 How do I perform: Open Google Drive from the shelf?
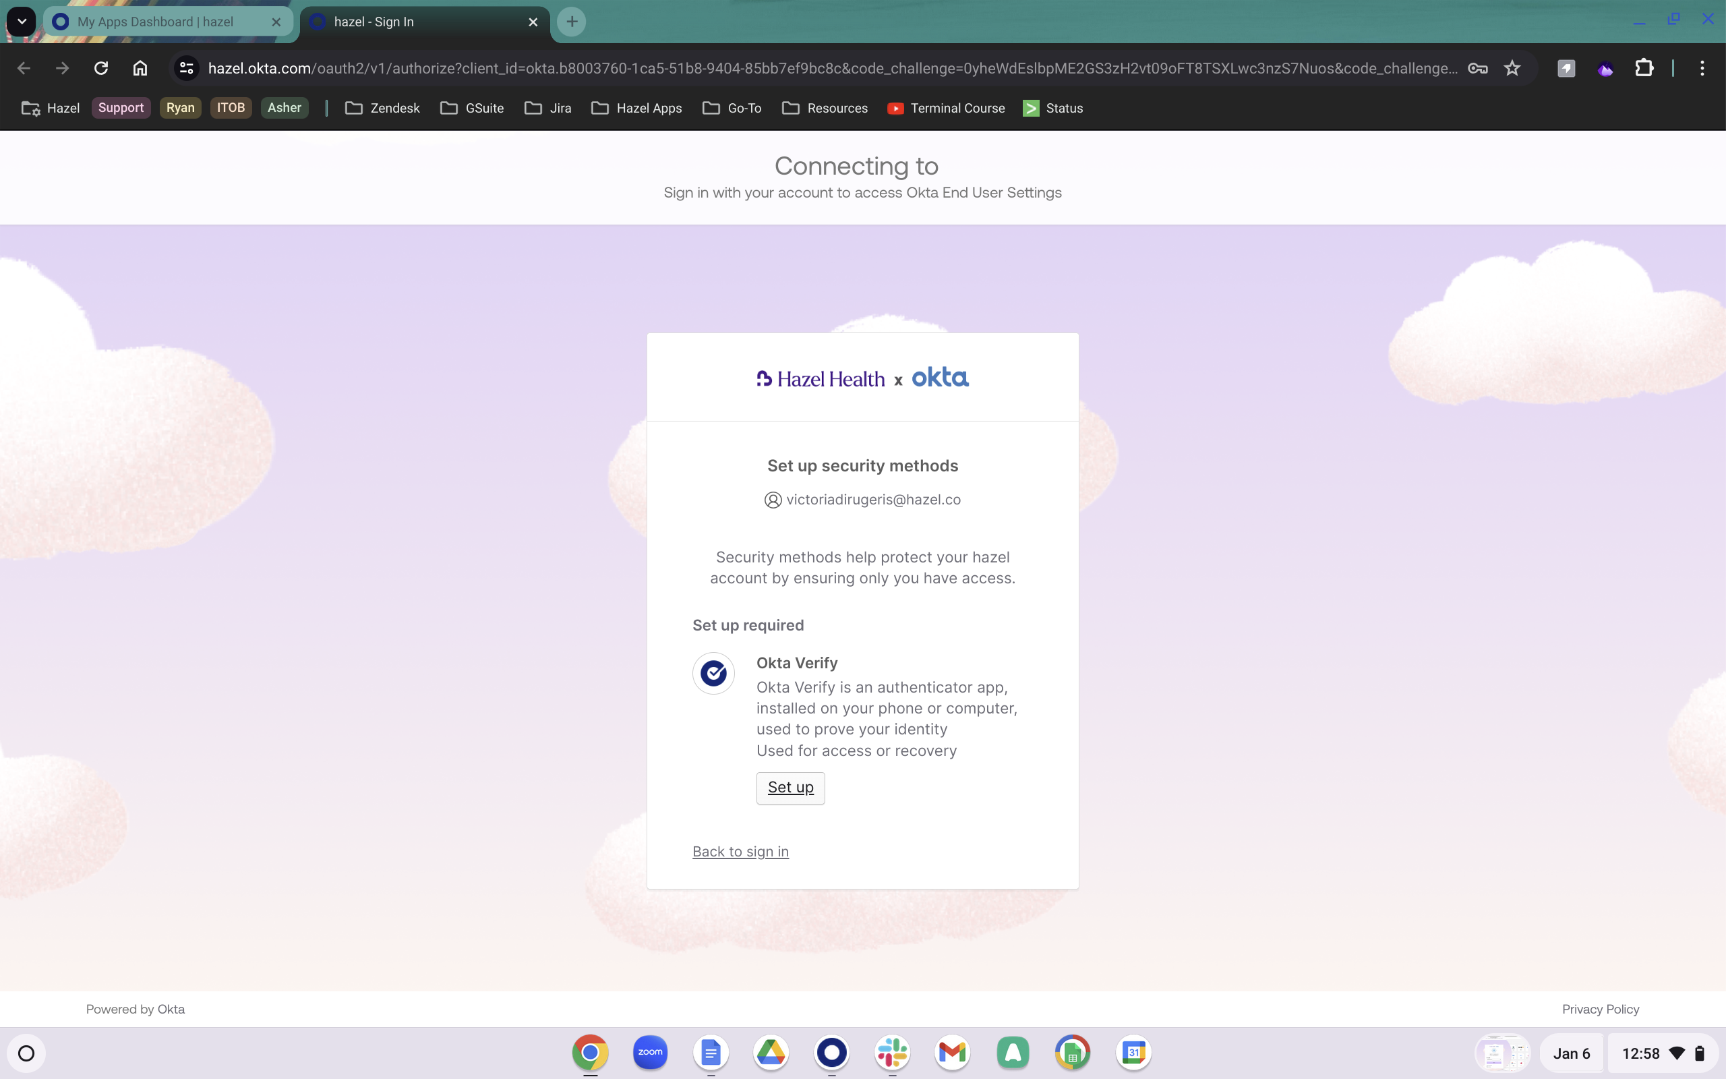[770, 1053]
